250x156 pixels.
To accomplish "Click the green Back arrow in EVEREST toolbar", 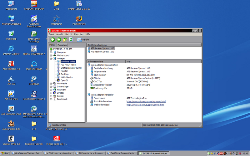I will coord(52,40).
